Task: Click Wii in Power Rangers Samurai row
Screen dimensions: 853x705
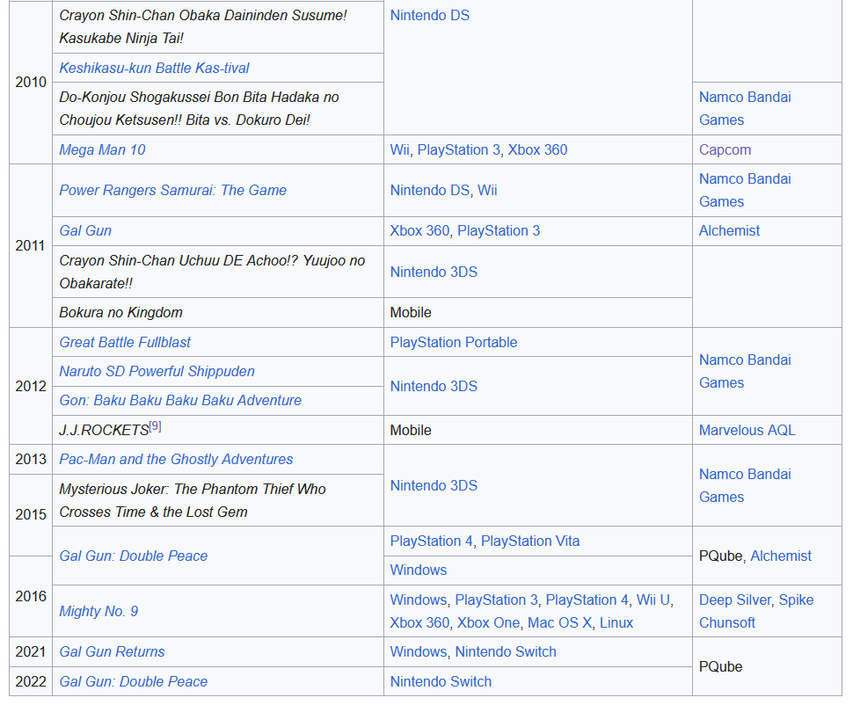Action: 487,191
